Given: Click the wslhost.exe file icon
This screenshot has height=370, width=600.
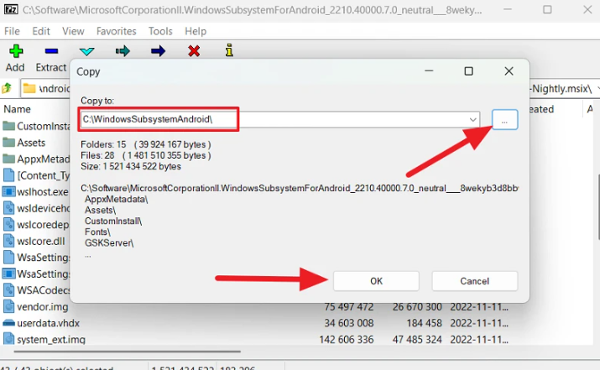Looking at the screenshot, I should coord(8,191).
